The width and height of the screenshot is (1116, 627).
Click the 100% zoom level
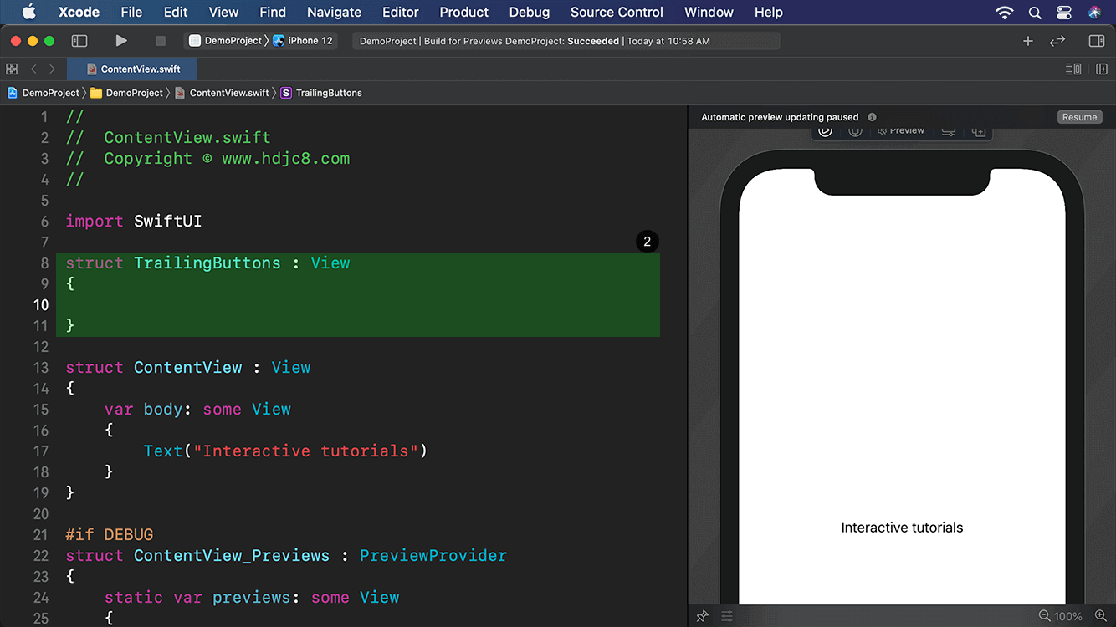coord(1068,616)
